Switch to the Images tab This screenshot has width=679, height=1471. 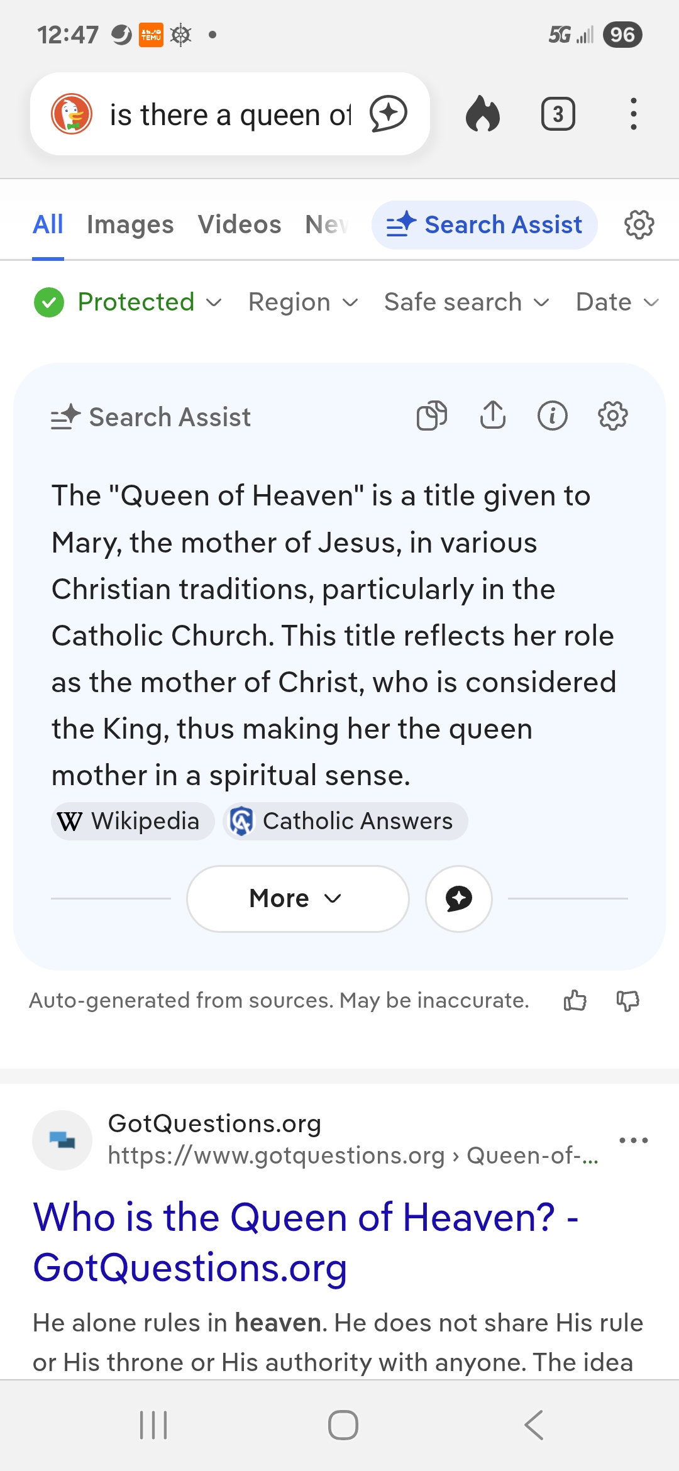tap(130, 224)
